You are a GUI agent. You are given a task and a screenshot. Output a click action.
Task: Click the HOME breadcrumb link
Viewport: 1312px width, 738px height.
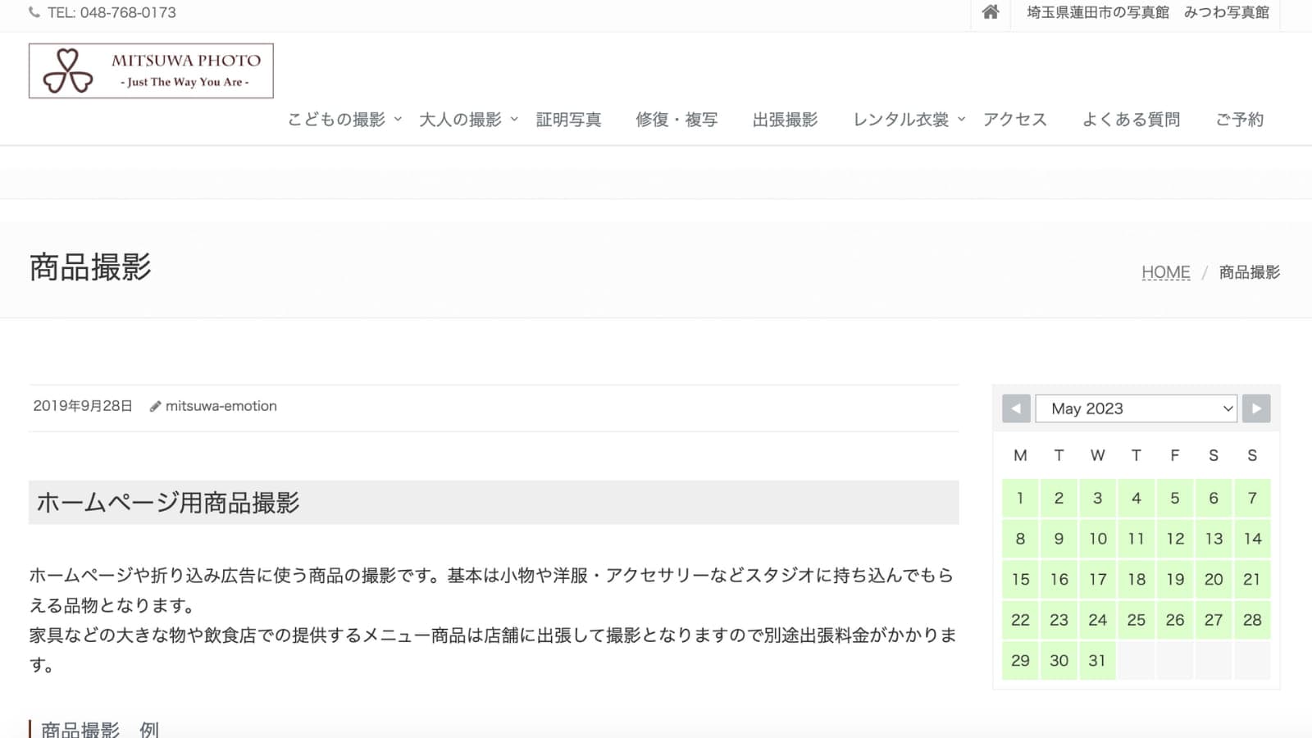tap(1165, 272)
